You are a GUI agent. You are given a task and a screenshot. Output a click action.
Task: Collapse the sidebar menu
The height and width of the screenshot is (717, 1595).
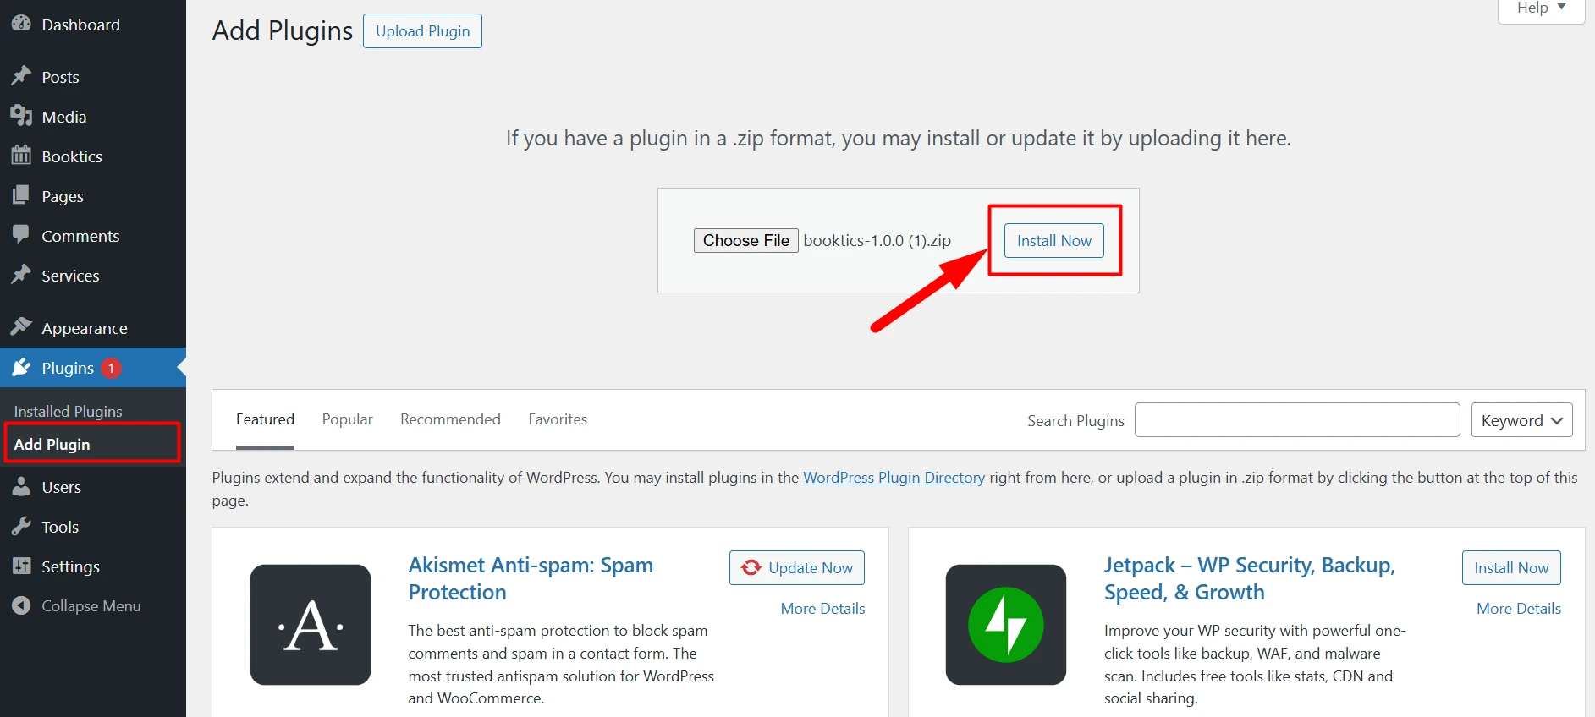click(x=76, y=606)
